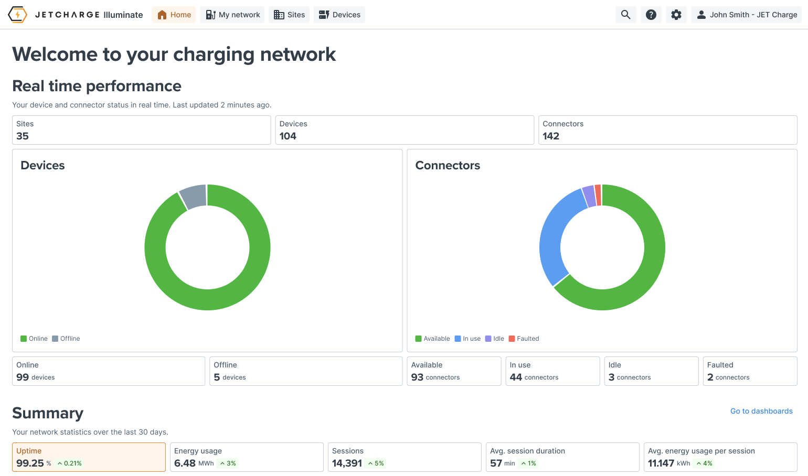The height and width of the screenshot is (476, 808).
Task: Click the charger icon beside My network
Action: point(210,15)
